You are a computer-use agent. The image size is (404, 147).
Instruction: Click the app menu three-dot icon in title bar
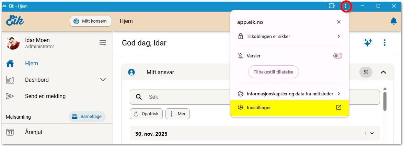click(345, 6)
